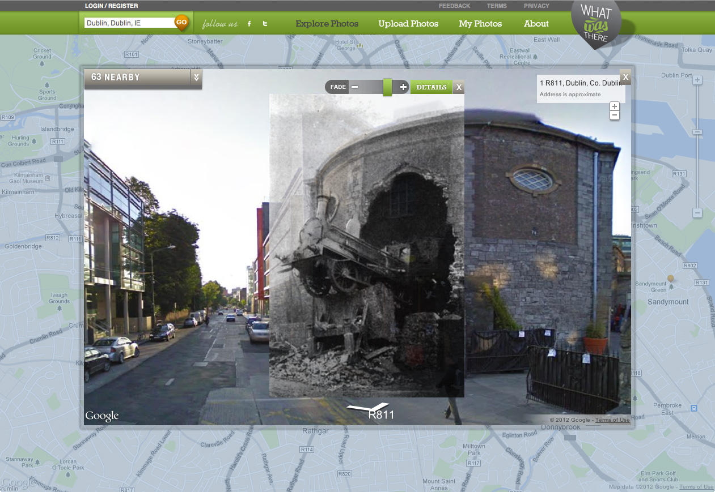Close the Street View panel above the address
Viewport: 715px width, 492px height.
(625, 77)
